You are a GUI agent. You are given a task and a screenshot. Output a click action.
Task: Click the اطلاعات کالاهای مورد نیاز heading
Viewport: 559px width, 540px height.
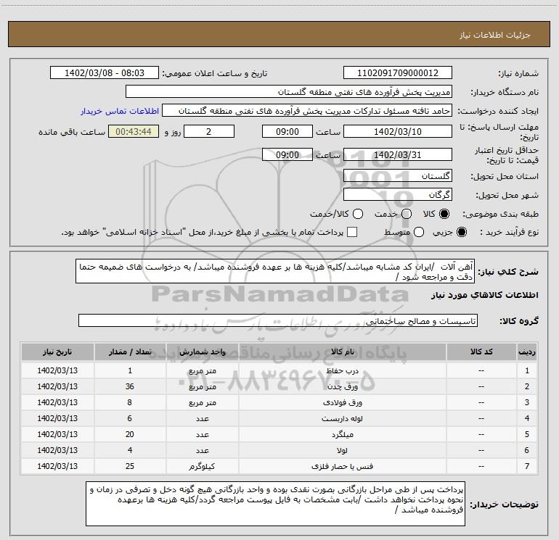[x=484, y=296]
